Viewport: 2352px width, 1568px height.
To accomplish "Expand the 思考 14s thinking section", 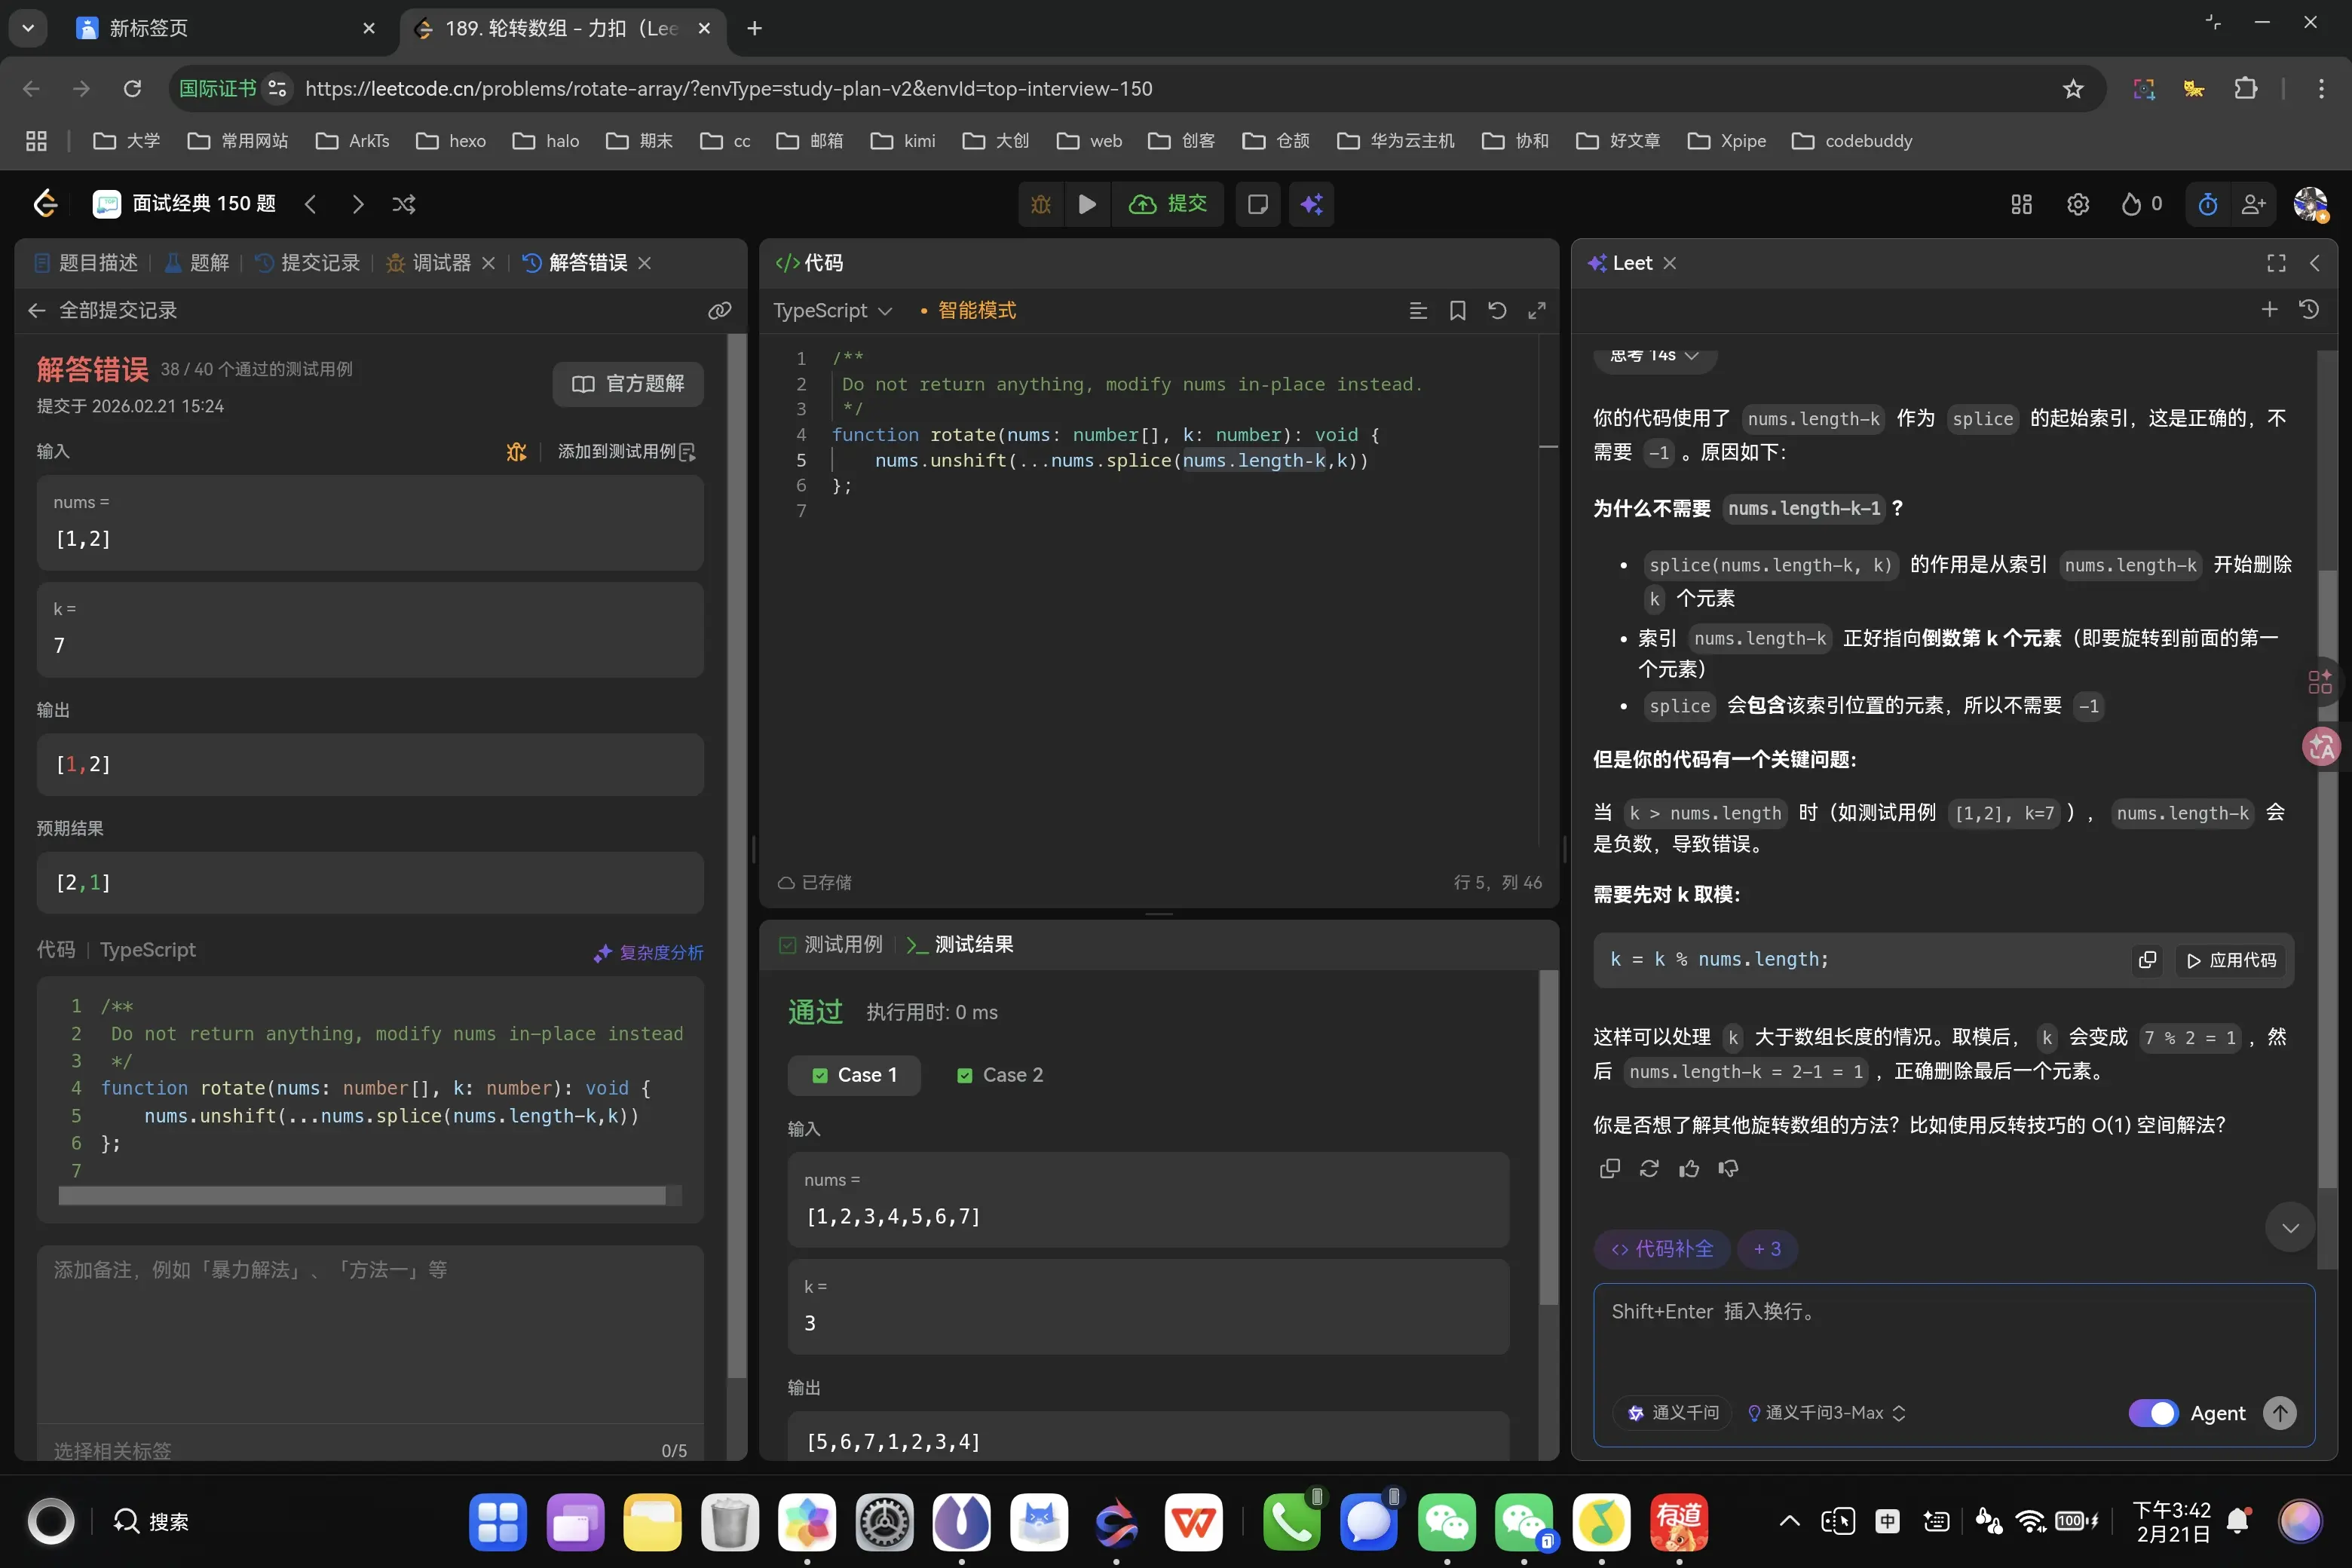I will pos(1655,356).
